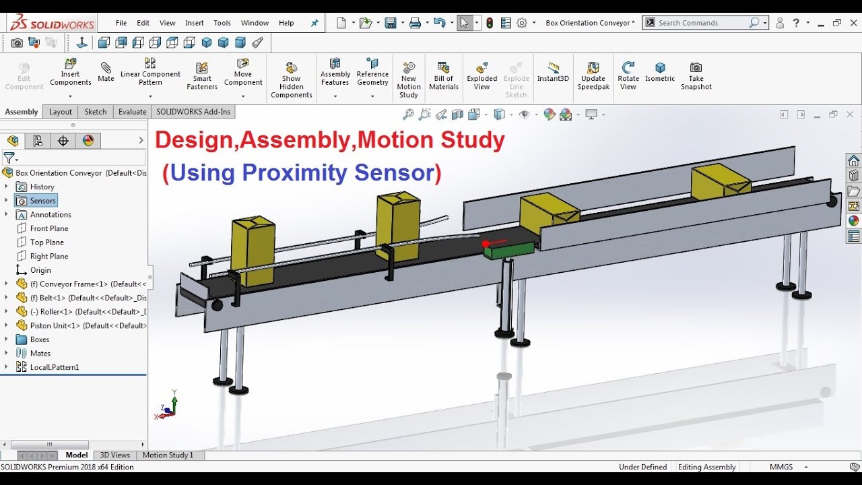
Task: Select Top Plane in the tree
Action: (47, 243)
